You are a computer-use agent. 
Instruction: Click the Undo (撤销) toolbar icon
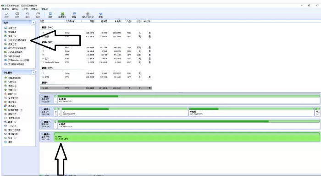28,15
